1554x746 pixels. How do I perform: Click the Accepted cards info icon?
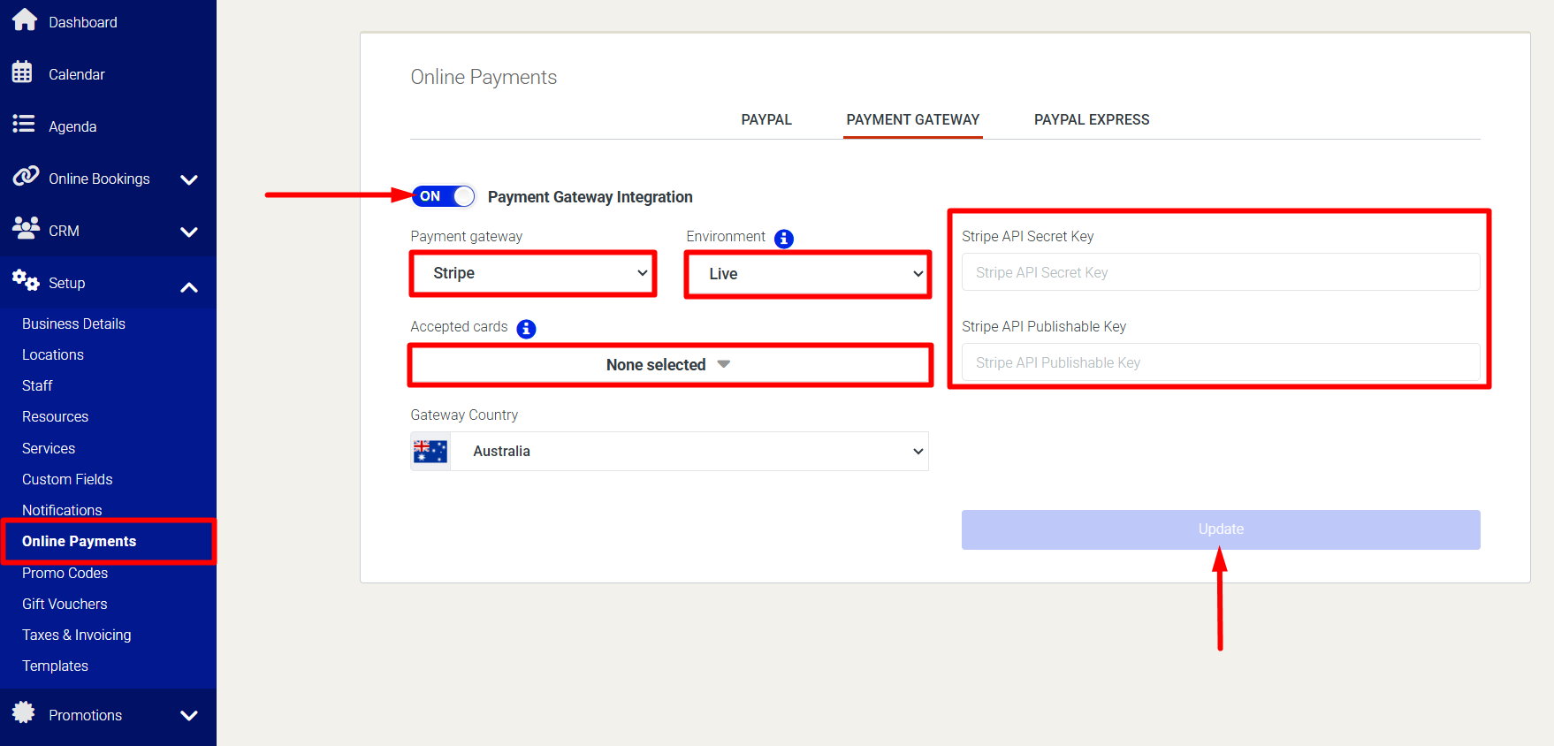coord(526,329)
